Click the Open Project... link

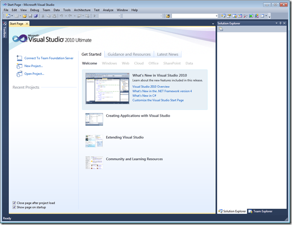(x=34, y=74)
